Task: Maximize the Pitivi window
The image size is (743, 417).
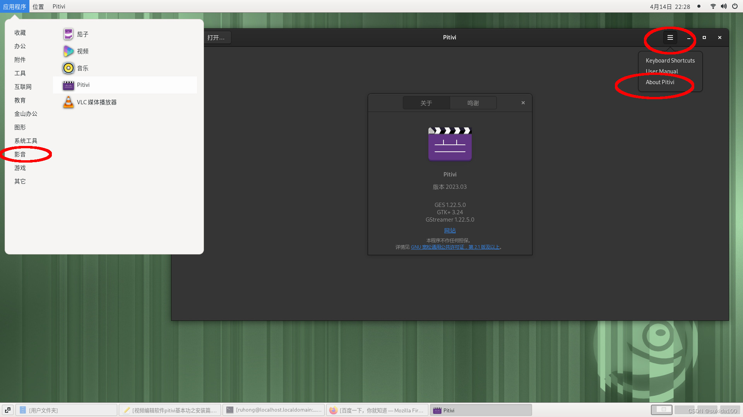Action: (704, 37)
